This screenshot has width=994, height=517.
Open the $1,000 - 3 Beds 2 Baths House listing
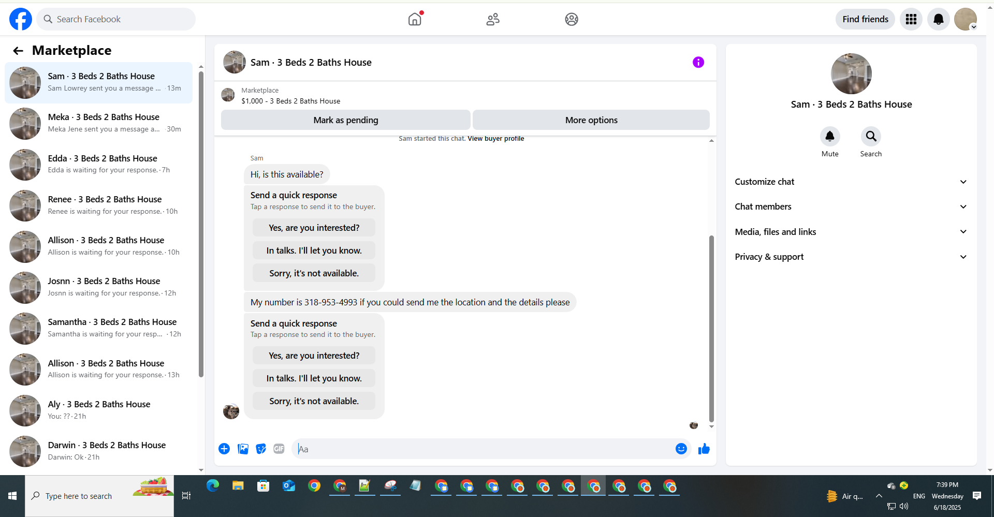[x=291, y=101]
